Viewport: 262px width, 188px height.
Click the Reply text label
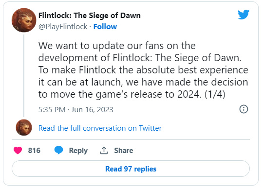click(x=78, y=151)
